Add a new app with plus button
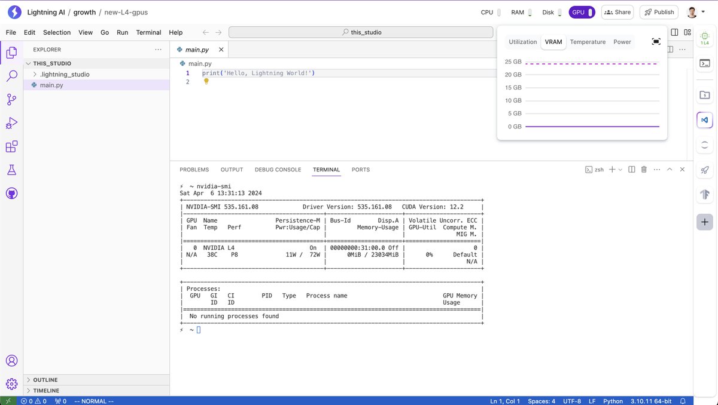 pyautogui.click(x=704, y=222)
